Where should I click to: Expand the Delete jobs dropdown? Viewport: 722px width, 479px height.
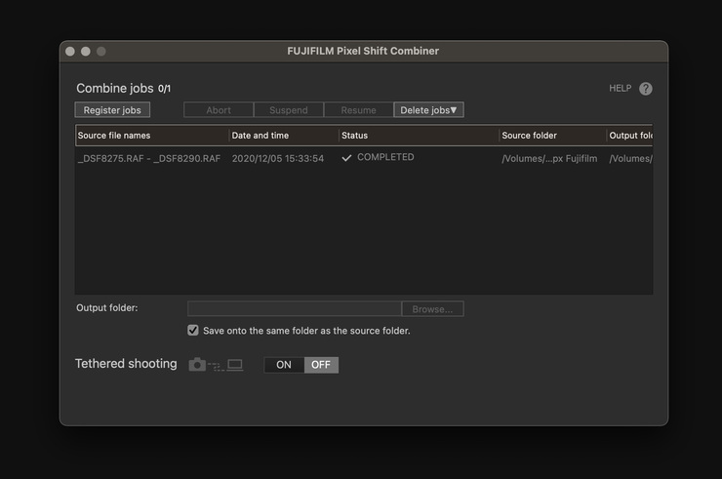[428, 110]
